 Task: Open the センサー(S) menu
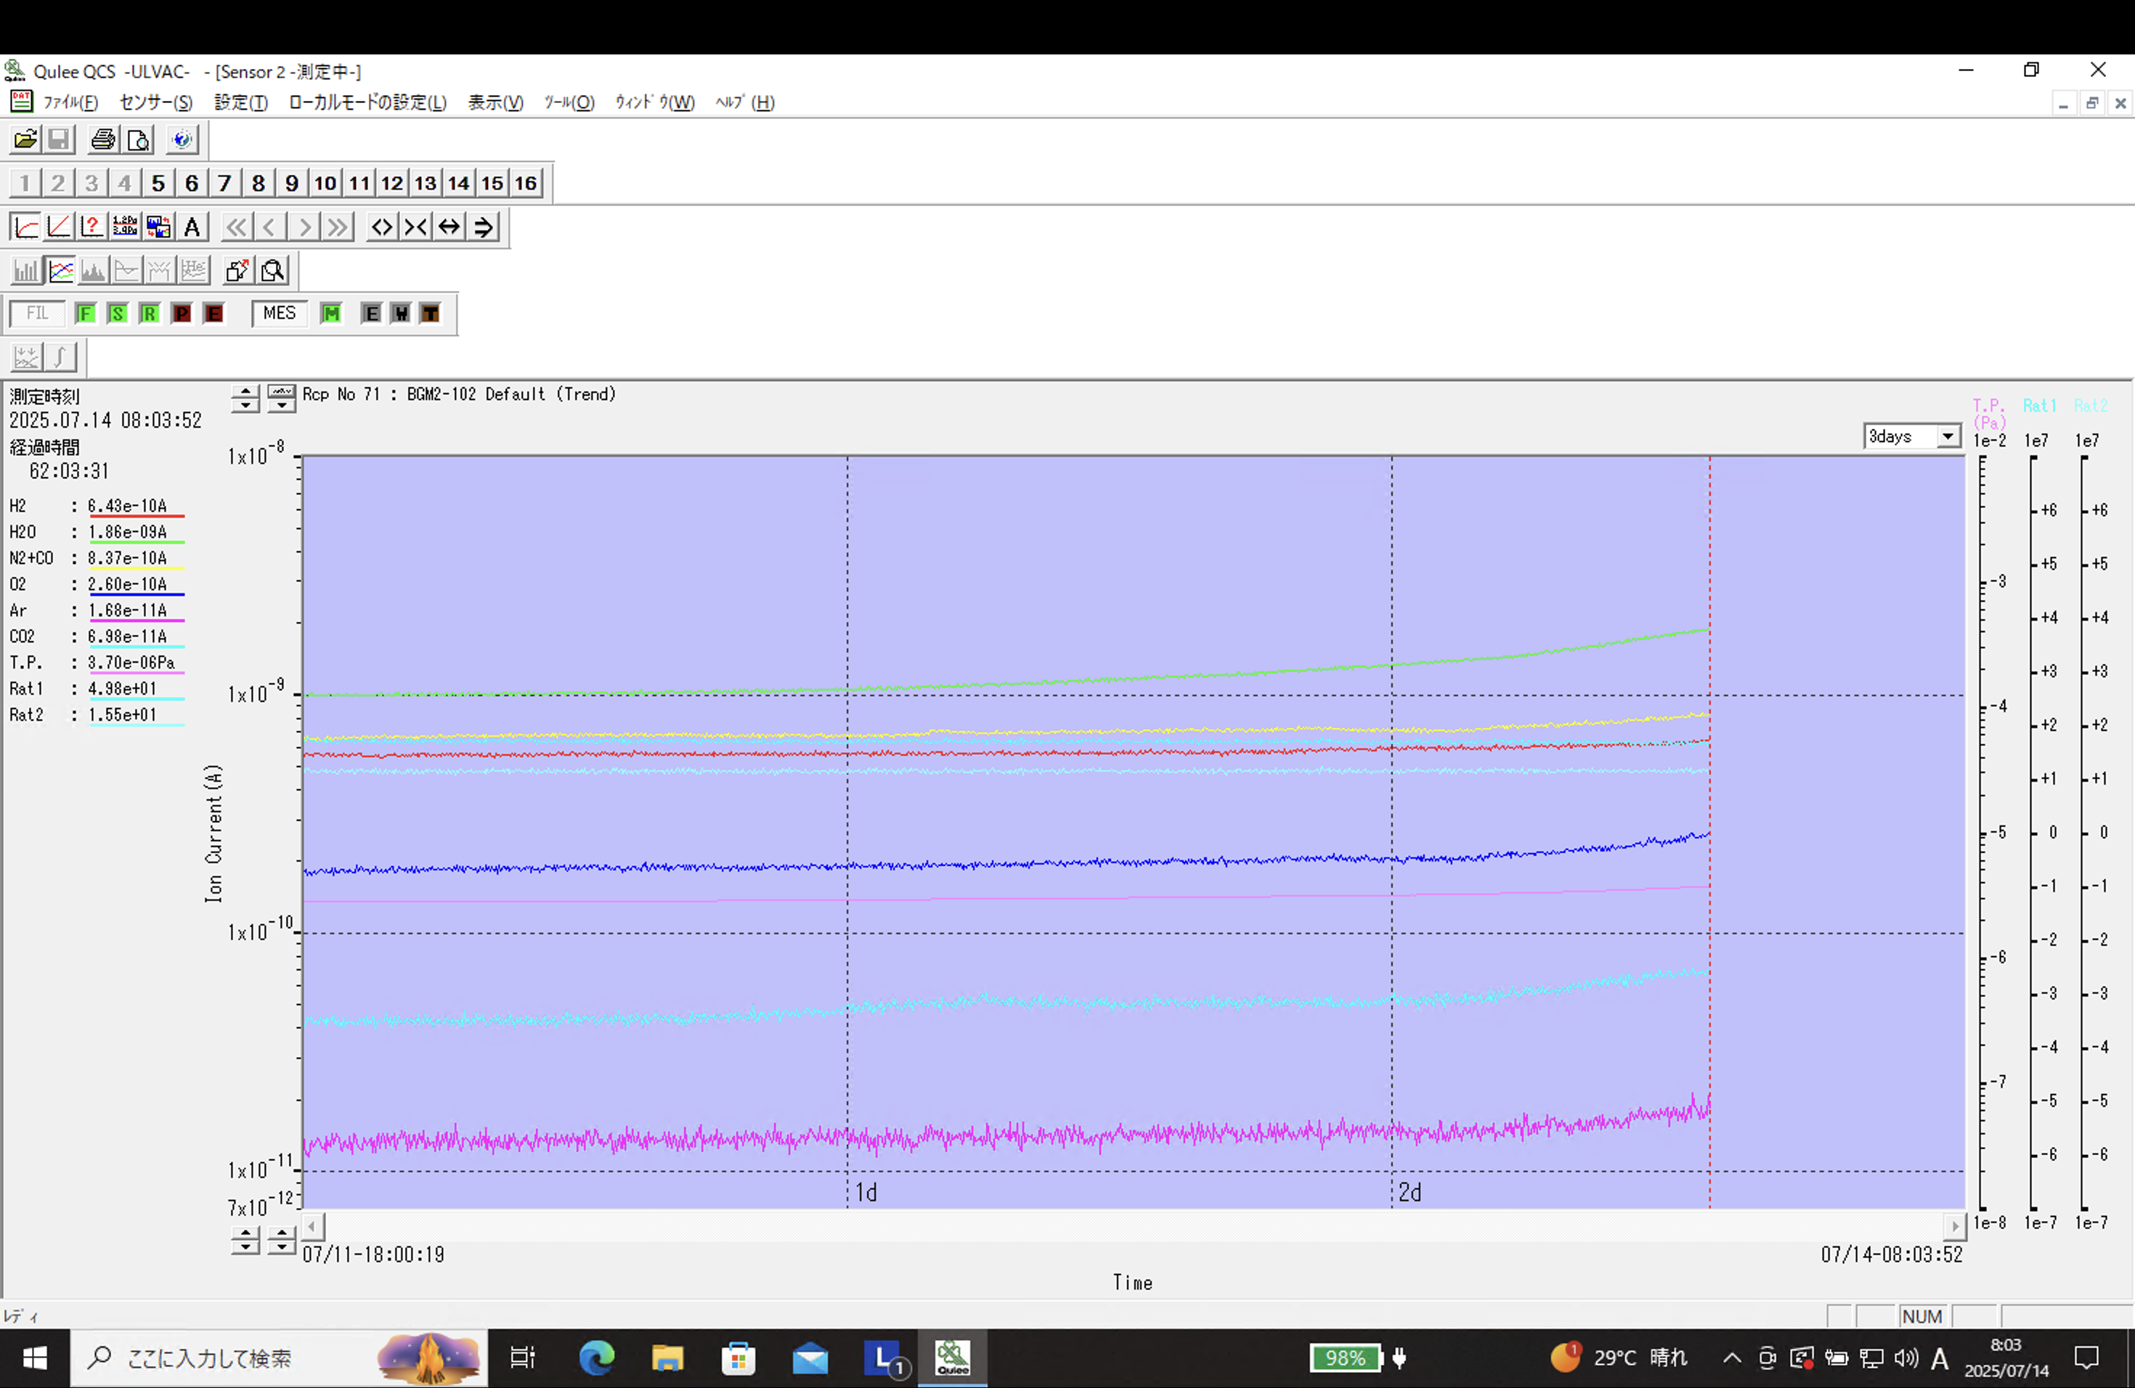(156, 102)
